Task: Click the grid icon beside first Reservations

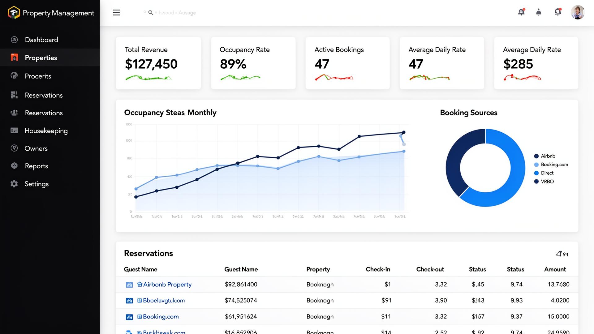Action: pyautogui.click(x=14, y=95)
